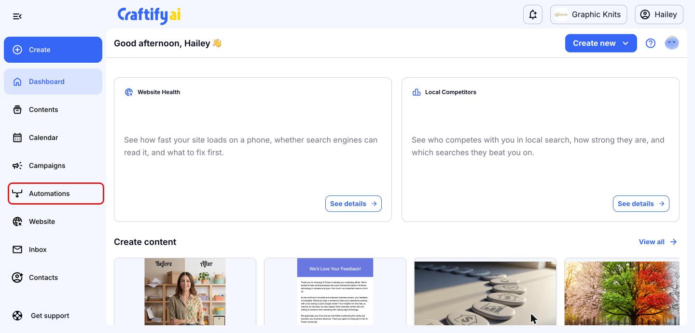
Task: Go to Dashboard in the sidebar
Action: tap(53, 82)
